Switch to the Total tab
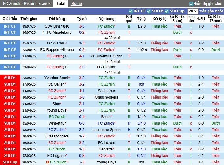 click(x=61, y=4)
